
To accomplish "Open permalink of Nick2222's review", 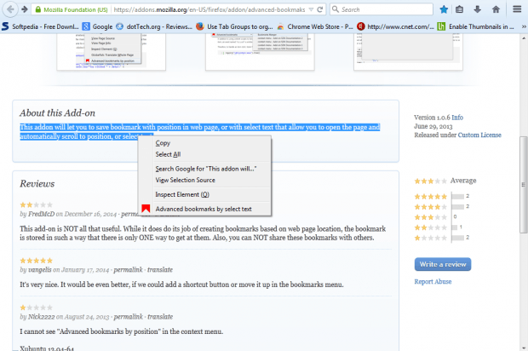I will click(129, 317).
